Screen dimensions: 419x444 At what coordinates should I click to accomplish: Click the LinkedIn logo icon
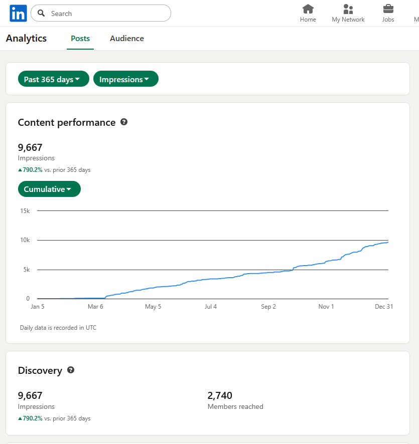tap(18, 14)
